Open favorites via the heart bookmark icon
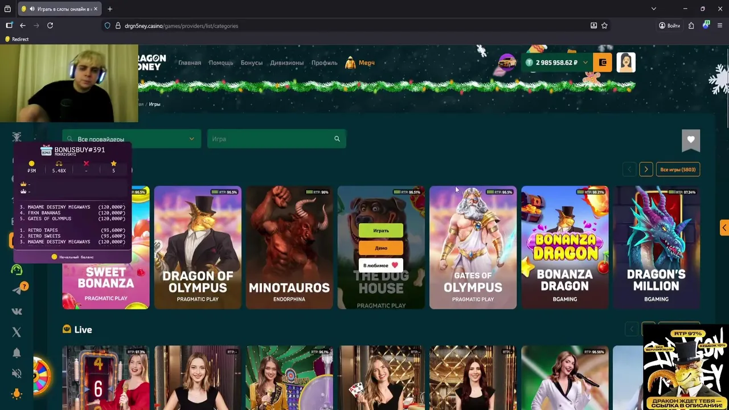 [x=691, y=140]
